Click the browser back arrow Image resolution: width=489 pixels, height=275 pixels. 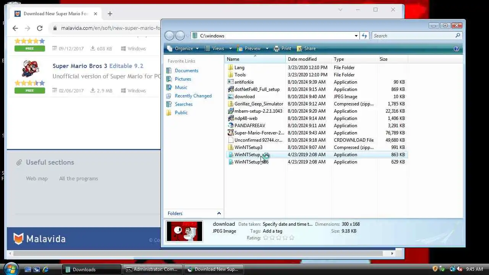pyautogui.click(x=15, y=28)
